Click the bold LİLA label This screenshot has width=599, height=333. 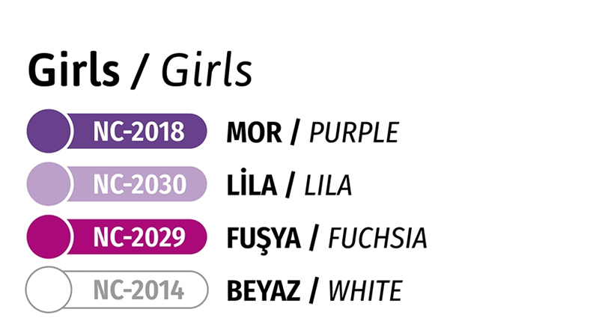coord(252,185)
